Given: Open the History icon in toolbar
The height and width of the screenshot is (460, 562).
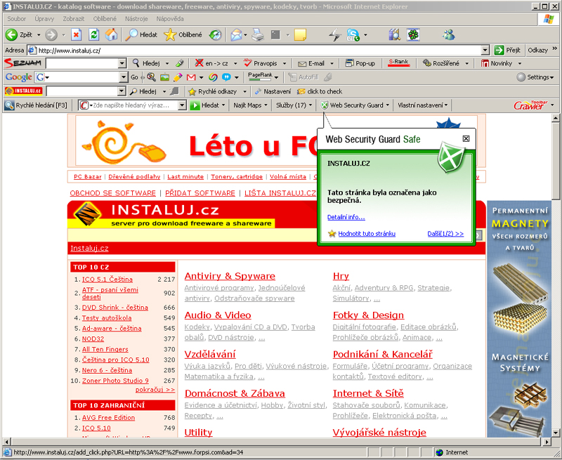Looking at the screenshot, I should [x=215, y=34].
